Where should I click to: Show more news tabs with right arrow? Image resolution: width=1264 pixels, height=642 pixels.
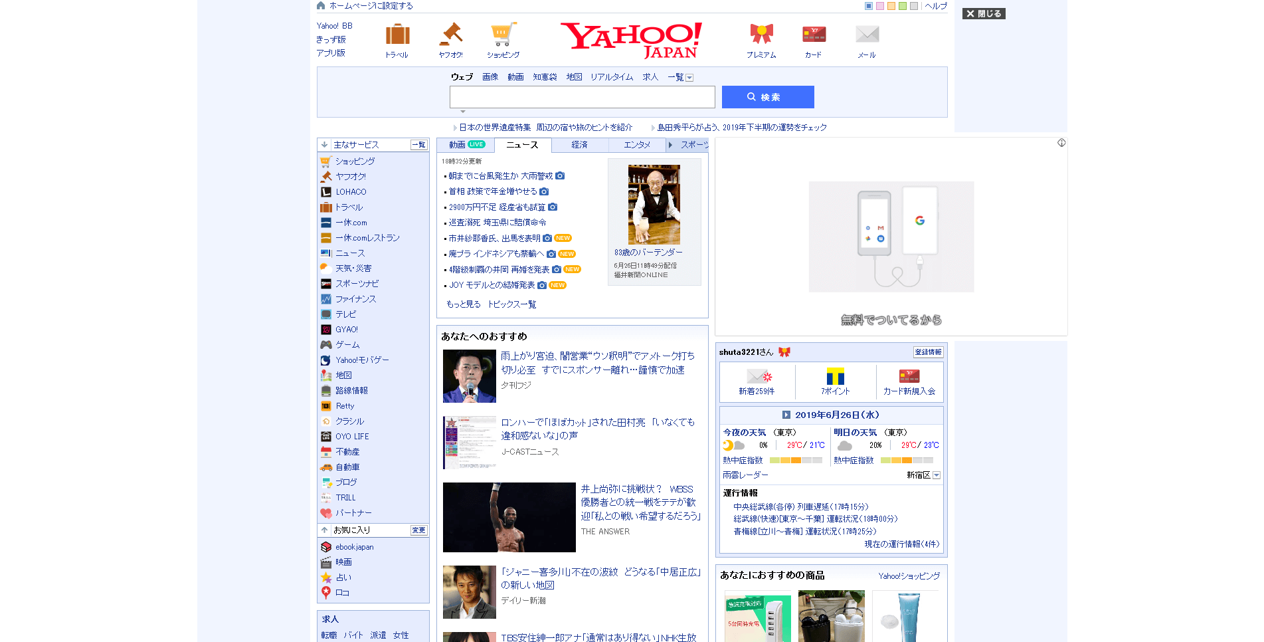[x=670, y=144]
